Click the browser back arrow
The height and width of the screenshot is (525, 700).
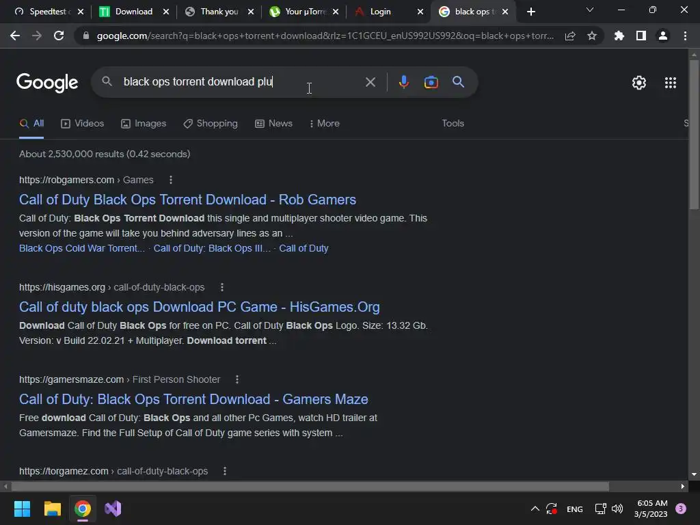point(15,36)
